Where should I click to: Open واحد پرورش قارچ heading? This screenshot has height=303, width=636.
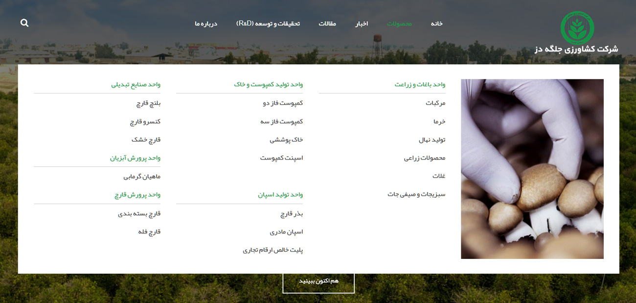tap(137, 195)
